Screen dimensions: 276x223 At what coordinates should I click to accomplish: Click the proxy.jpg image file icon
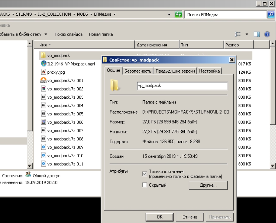43,72
